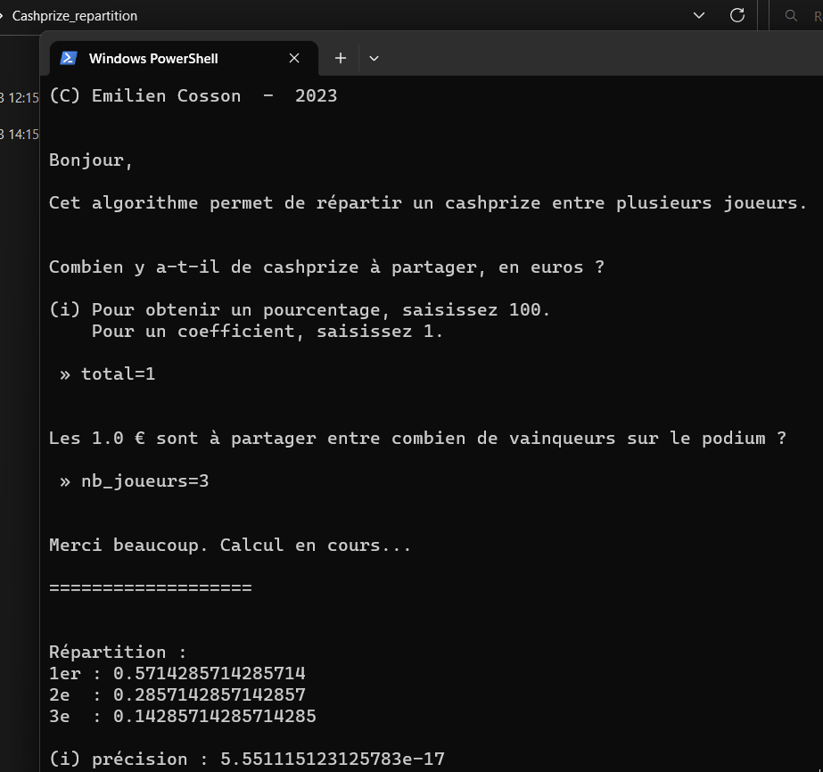Click the plus icon to open a new tab
Screen dimensions: 823x772
pos(340,57)
